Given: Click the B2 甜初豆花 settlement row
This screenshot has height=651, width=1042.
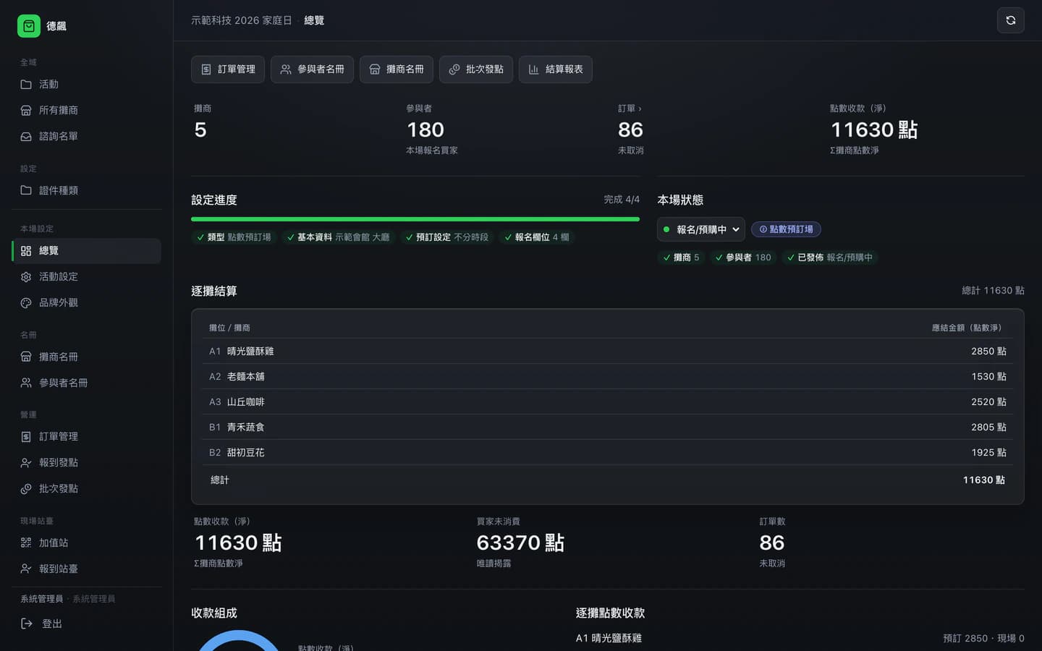Looking at the screenshot, I should 608,453.
